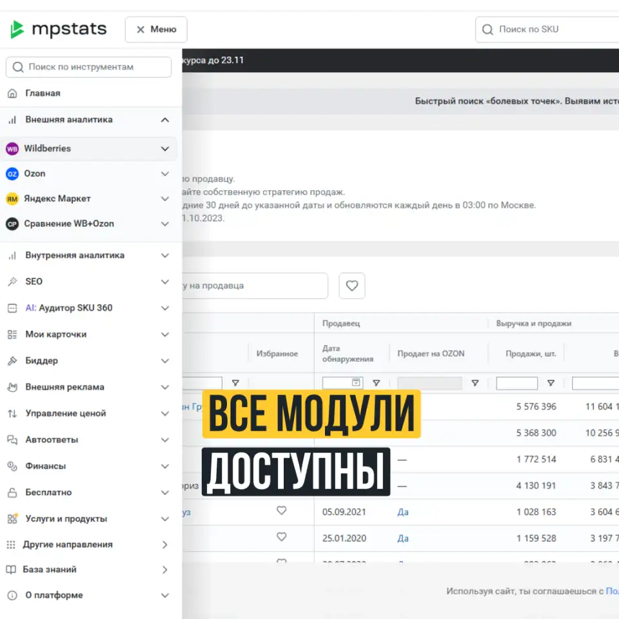Collapse the Внешняя аналитика section chevron
This screenshot has height=619, width=619.
[x=165, y=120]
